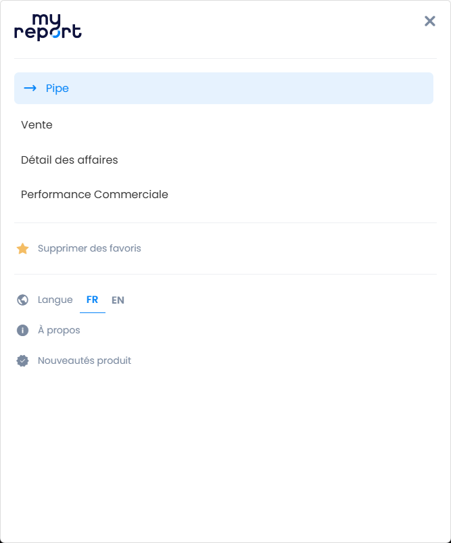This screenshot has width=451, height=543.
Task: Click the info icon beside À propos
Action: pos(23,331)
